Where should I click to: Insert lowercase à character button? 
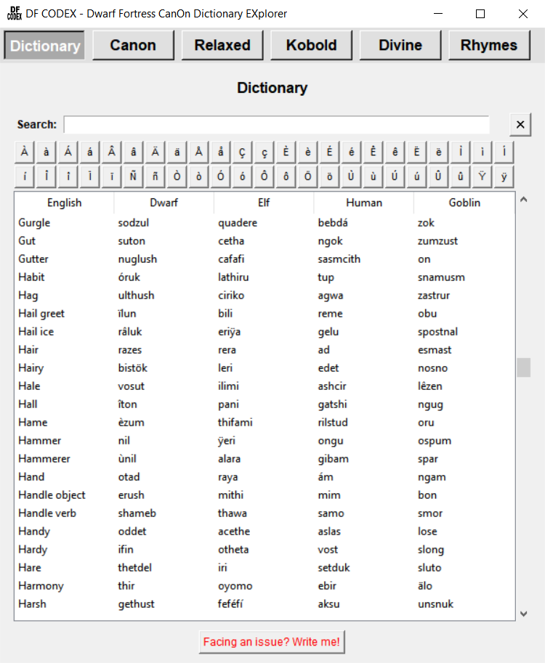[47, 152]
